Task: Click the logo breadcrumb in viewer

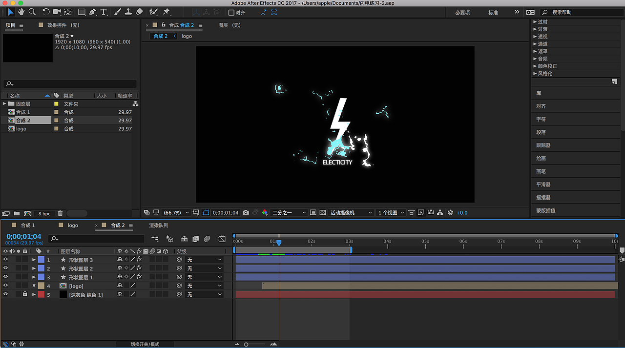Action: point(187,36)
